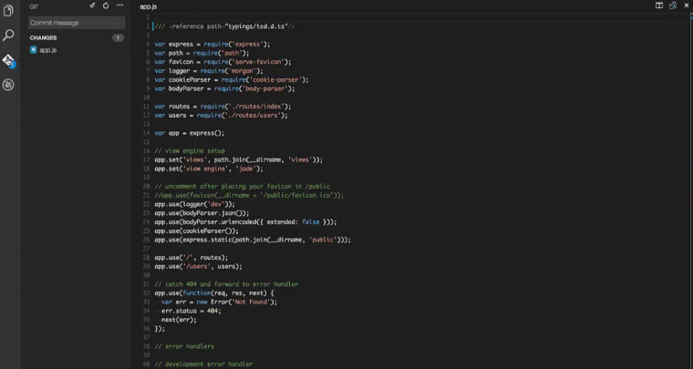Close the app.js editor
693x369 pixels.
coord(687,5)
